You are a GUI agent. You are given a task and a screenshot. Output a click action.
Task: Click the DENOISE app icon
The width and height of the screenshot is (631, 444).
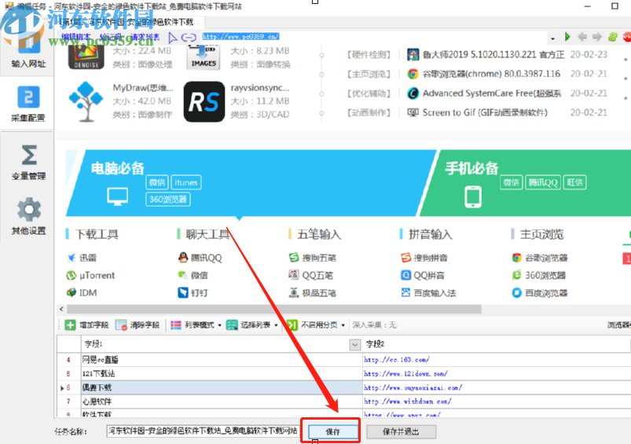(x=86, y=57)
